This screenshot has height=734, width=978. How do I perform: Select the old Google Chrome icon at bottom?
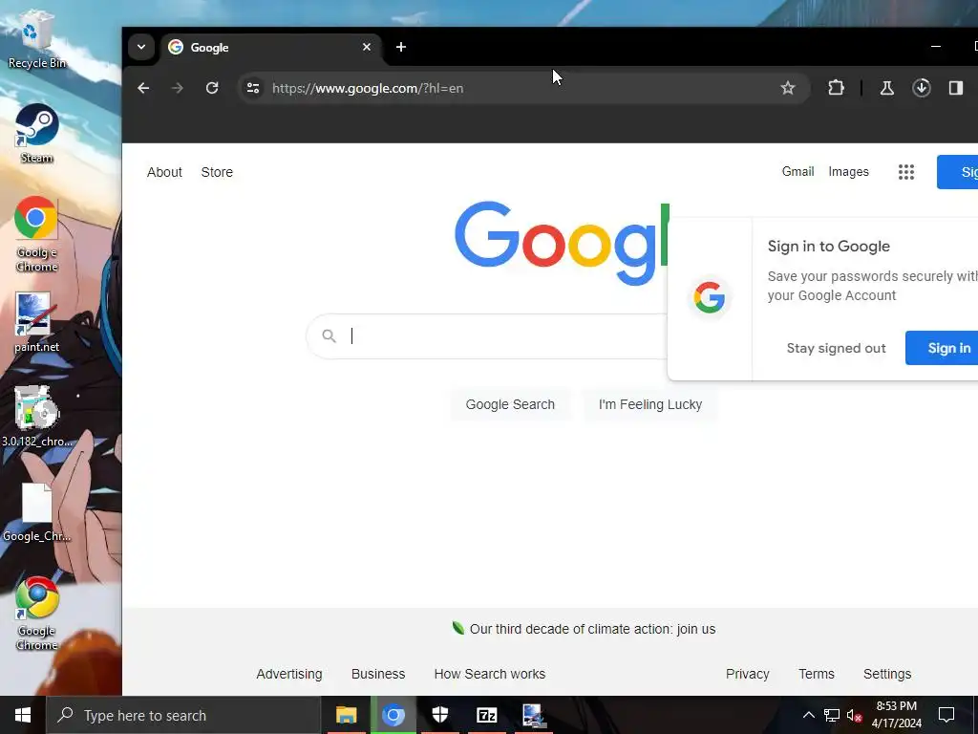tap(36, 615)
